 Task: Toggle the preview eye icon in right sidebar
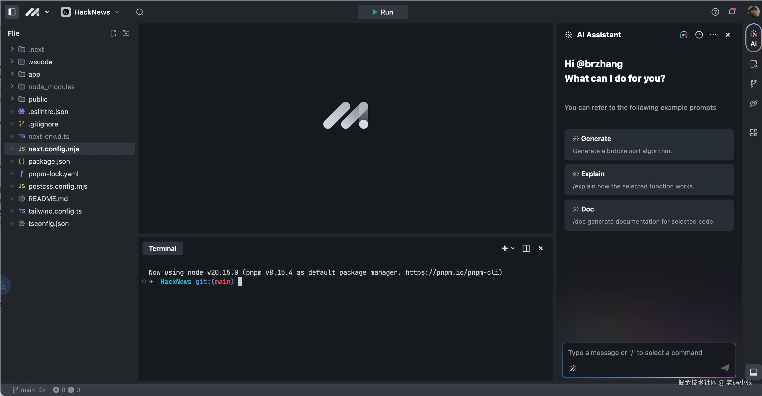point(753,103)
